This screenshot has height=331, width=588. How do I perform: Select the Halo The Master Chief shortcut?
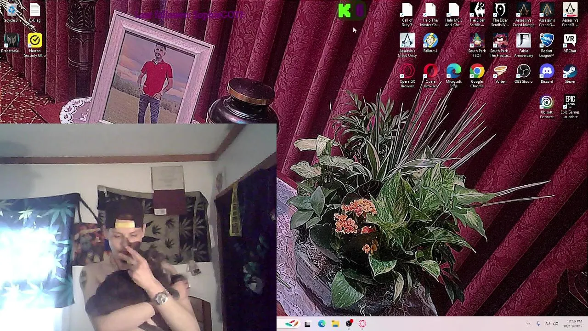click(430, 15)
